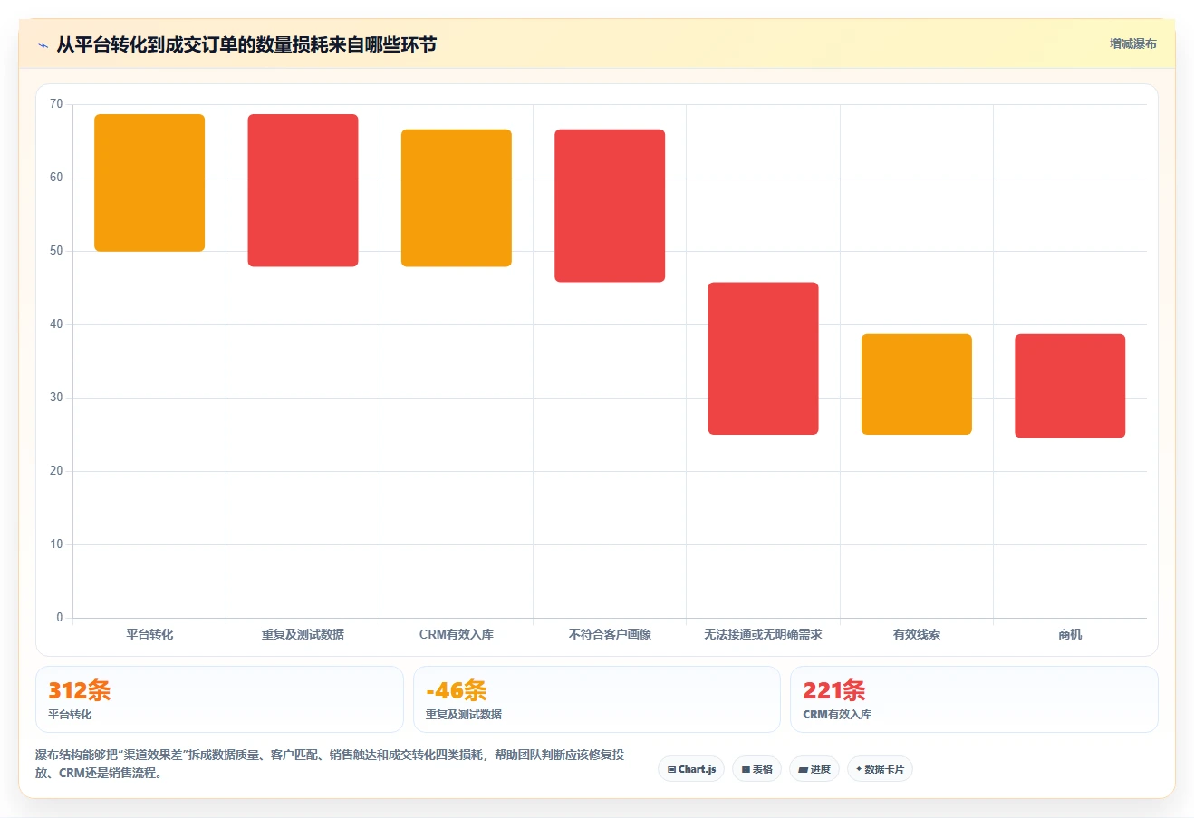Click x-axis label 平台转化
Screen dimensions: 1194x818
[149, 634]
